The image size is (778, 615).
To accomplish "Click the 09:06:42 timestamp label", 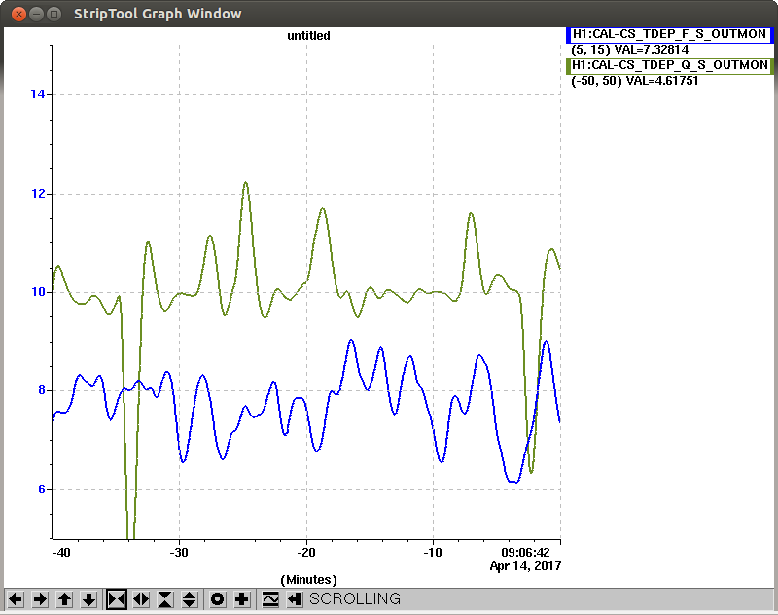I will tap(525, 553).
